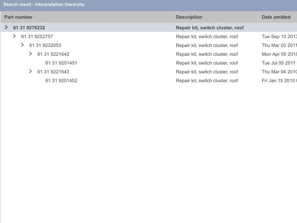297x223 pixels.
Task: Sort by Part number column header
Action: pos(19,17)
